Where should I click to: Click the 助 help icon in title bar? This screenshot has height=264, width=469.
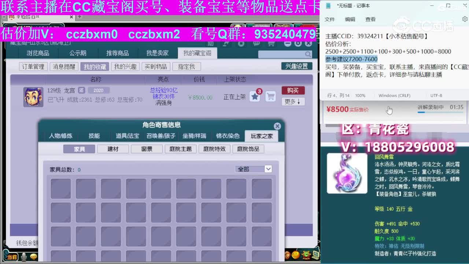click(211, 43)
